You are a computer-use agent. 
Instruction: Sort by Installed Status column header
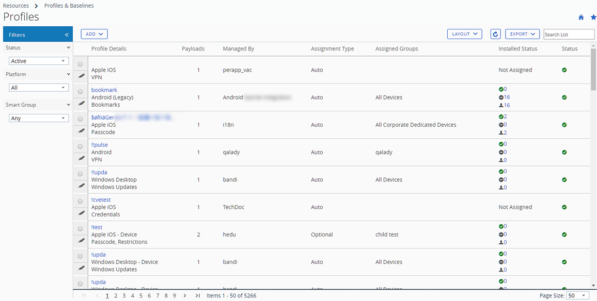click(x=518, y=48)
